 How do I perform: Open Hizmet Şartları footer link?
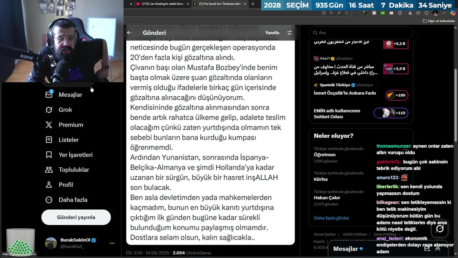click(325, 234)
